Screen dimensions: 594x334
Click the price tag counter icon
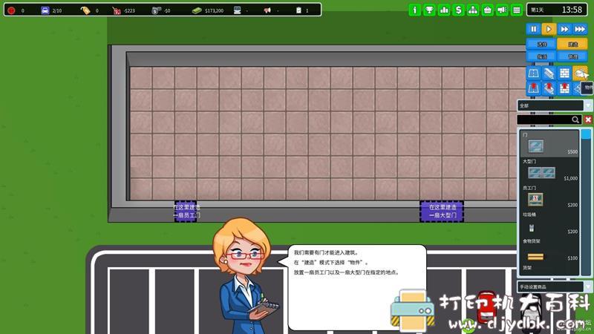[85, 10]
